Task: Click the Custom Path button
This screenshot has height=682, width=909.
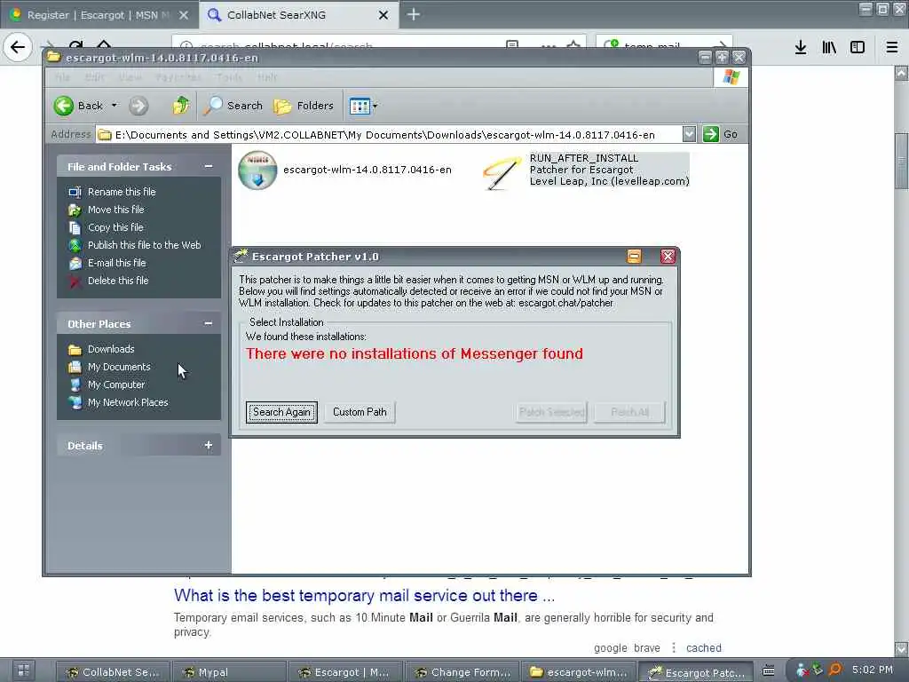Action: (x=360, y=412)
